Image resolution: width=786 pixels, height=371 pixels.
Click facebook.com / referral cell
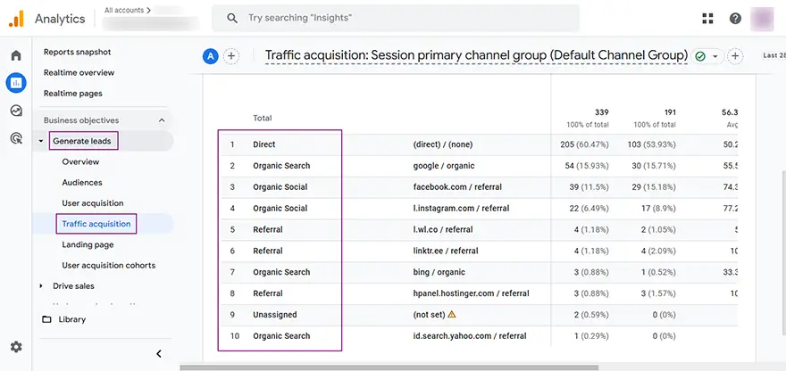click(457, 186)
